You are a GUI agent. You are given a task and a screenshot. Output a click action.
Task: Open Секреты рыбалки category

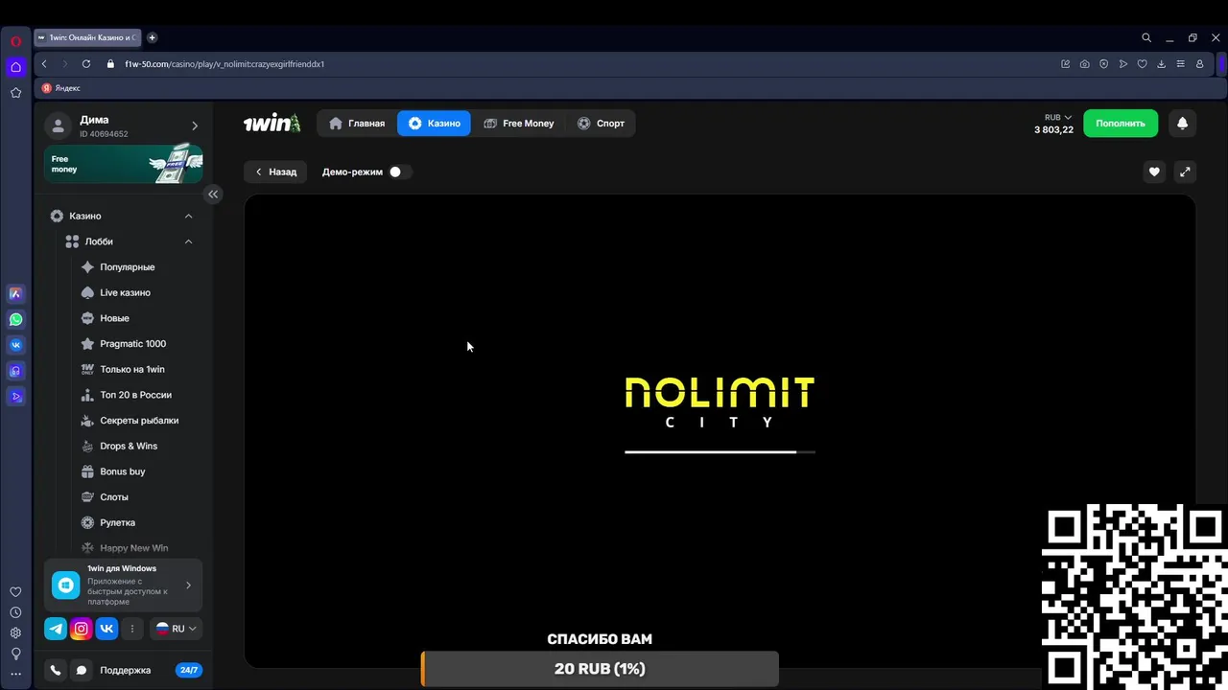[x=139, y=421]
